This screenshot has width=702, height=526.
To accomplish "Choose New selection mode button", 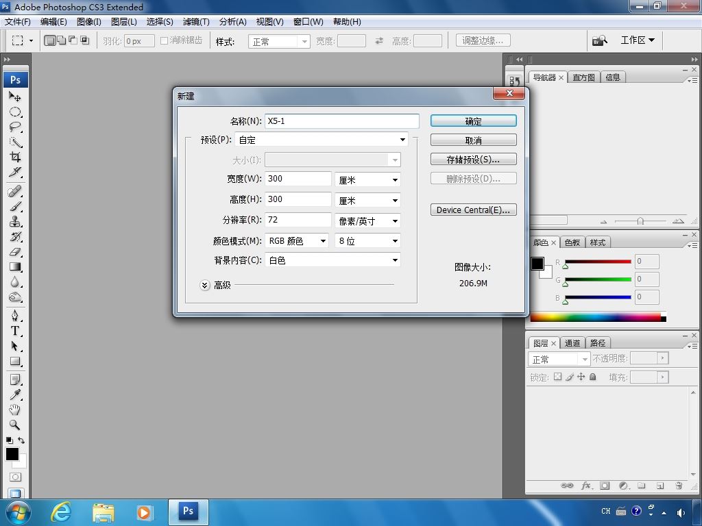I will pyautogui.click(x=49, y=40).
